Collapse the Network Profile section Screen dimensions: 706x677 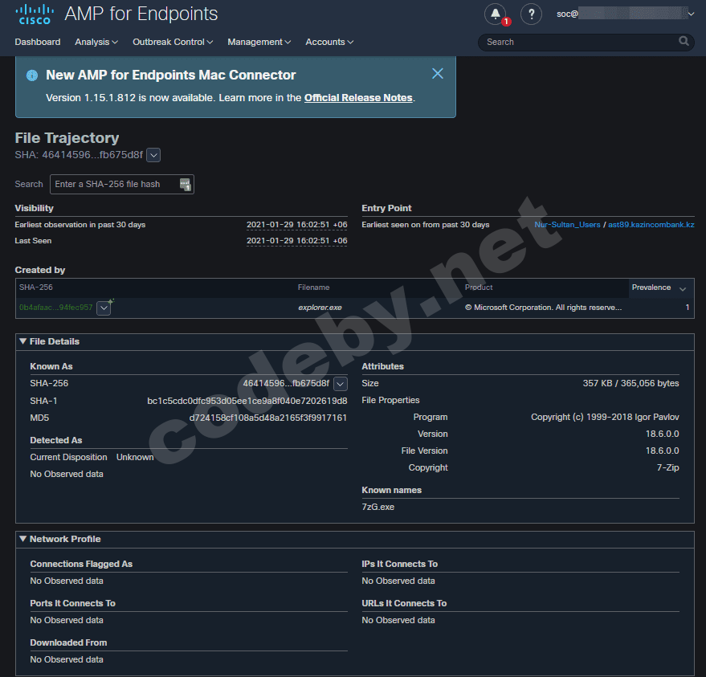click(23, 539)
